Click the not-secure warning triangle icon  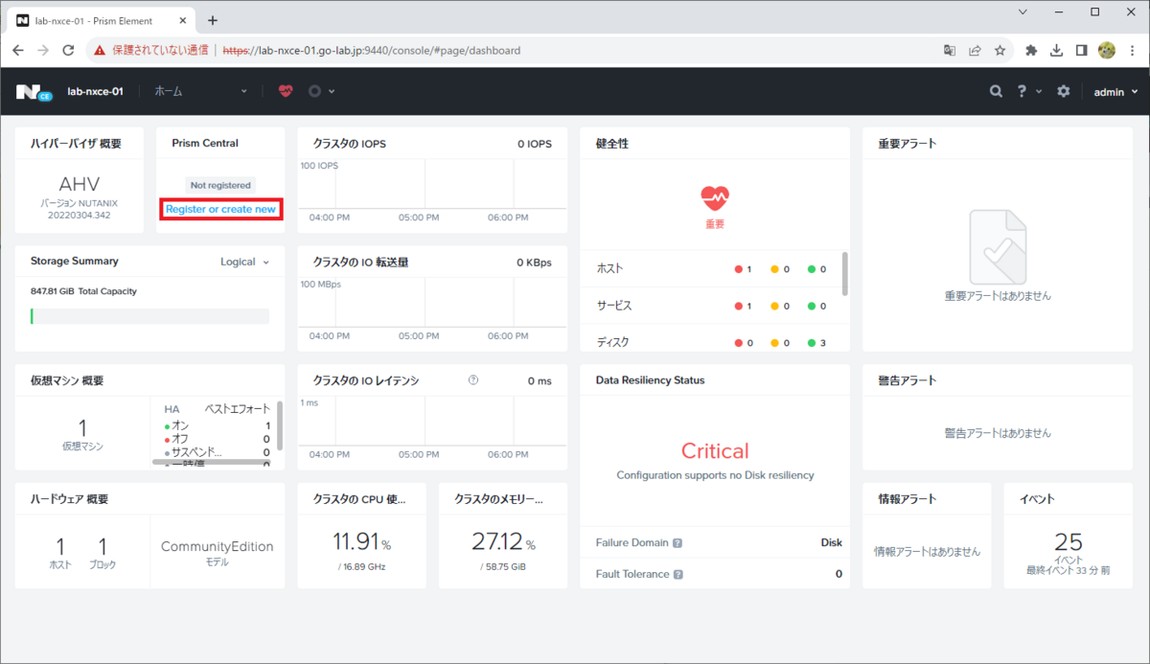pyautogui.click(x=100, y=50)
